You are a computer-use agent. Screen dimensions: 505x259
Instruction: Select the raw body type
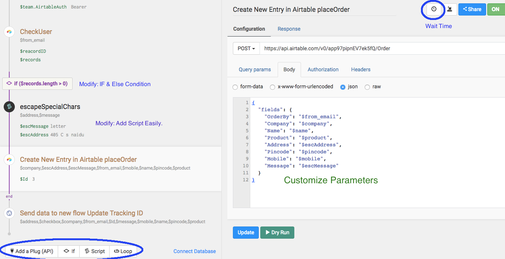[x=367, y=87]
